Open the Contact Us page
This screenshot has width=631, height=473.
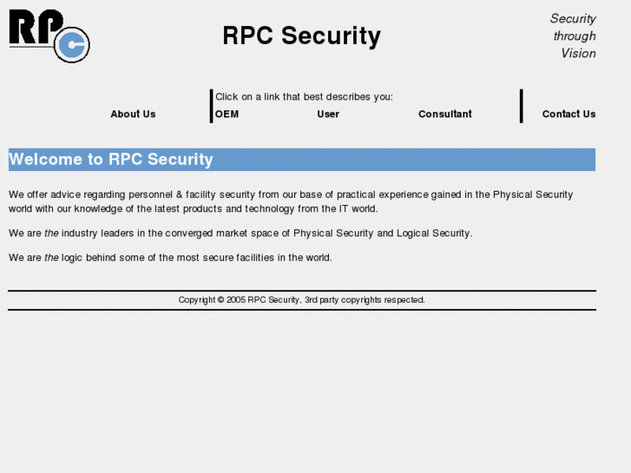569,114
